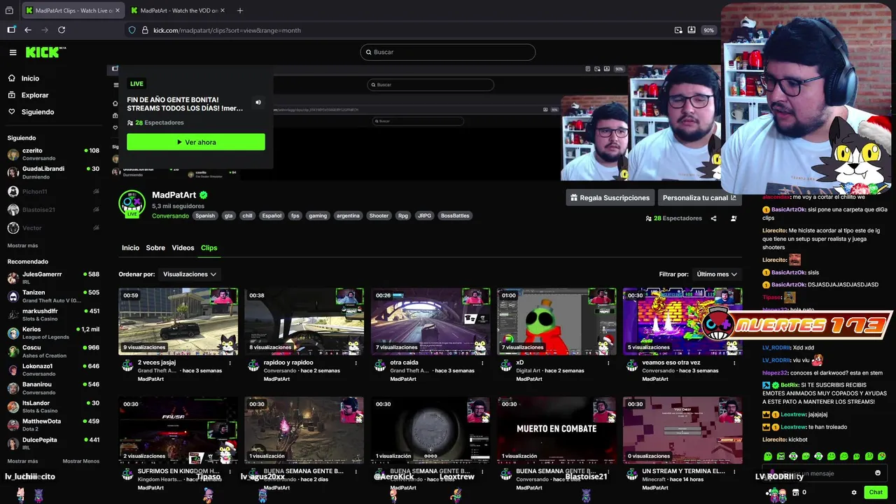The image size is (896, 504).
Task: Open the Siguiendo sidebar item
Action: (38, 112)
